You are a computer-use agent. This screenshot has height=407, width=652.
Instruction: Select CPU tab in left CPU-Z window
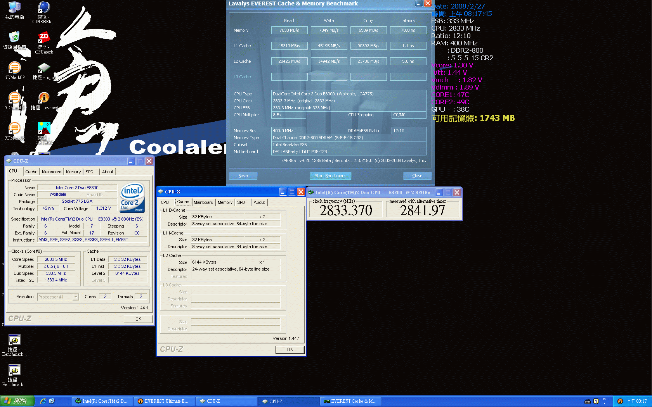pos(13,171)
